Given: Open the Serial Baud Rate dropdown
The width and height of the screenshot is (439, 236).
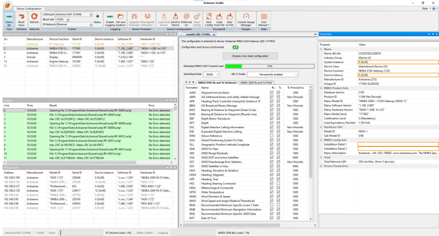Looking at the screenshot, I should click(211, 74).
